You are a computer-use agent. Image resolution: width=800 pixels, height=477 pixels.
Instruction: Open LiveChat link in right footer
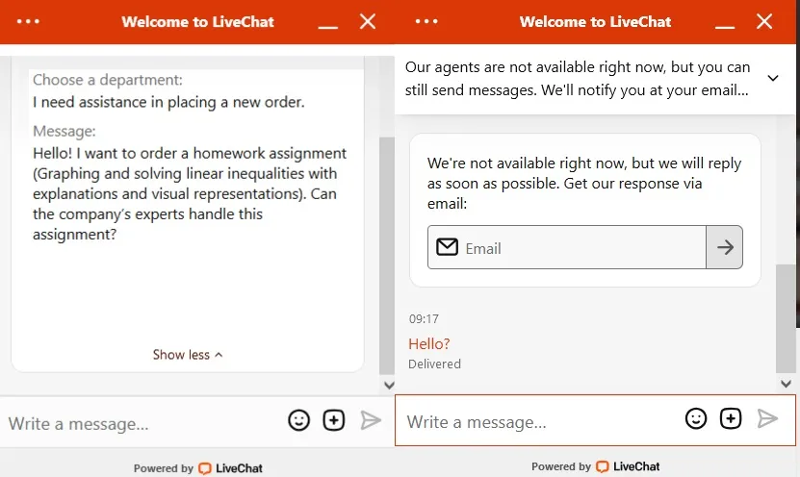click(x=628, y=466)
